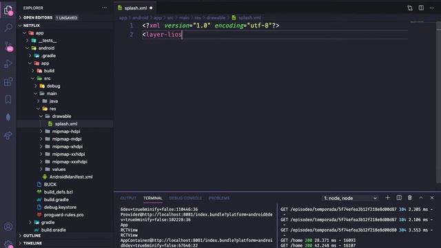This screenshot has width=441, height=248.
Task: Expand the java folder
Action: [x=54, y=101]
